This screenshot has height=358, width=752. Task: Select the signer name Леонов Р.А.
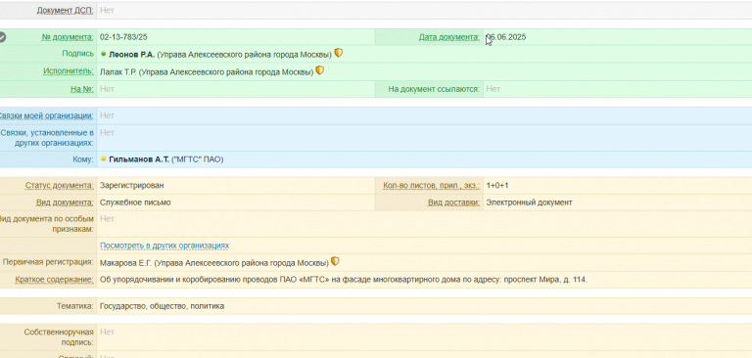[x=132, y=54]
